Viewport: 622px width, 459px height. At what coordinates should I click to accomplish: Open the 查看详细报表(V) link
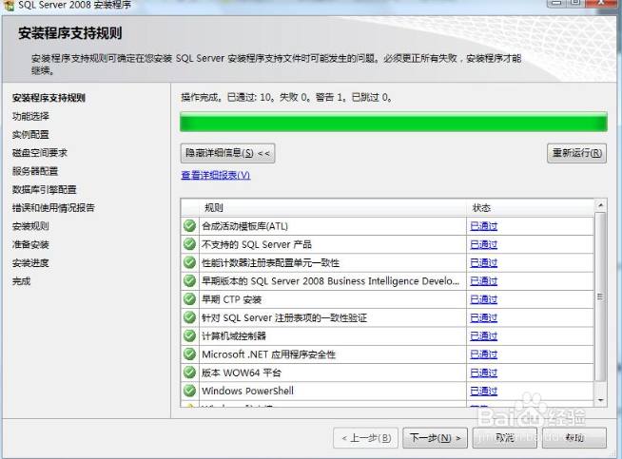coord(216,175)
